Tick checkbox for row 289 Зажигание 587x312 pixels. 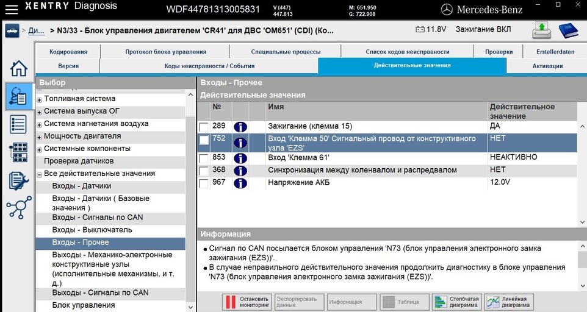point(204,127)
